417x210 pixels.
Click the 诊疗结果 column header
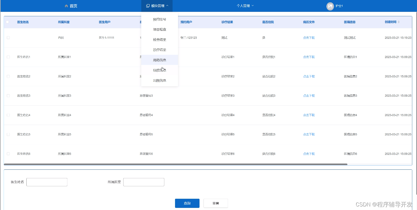[227, 22]
